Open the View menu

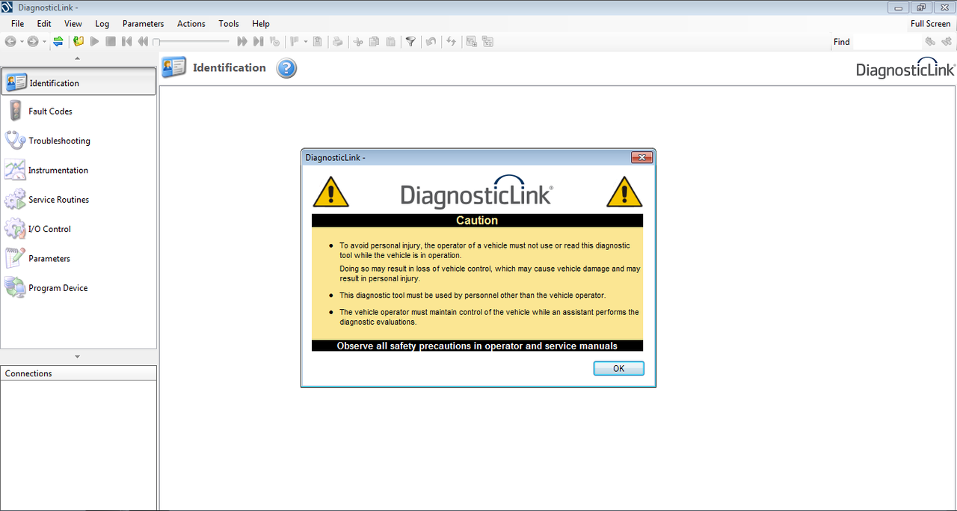click(x=73, y=24)
